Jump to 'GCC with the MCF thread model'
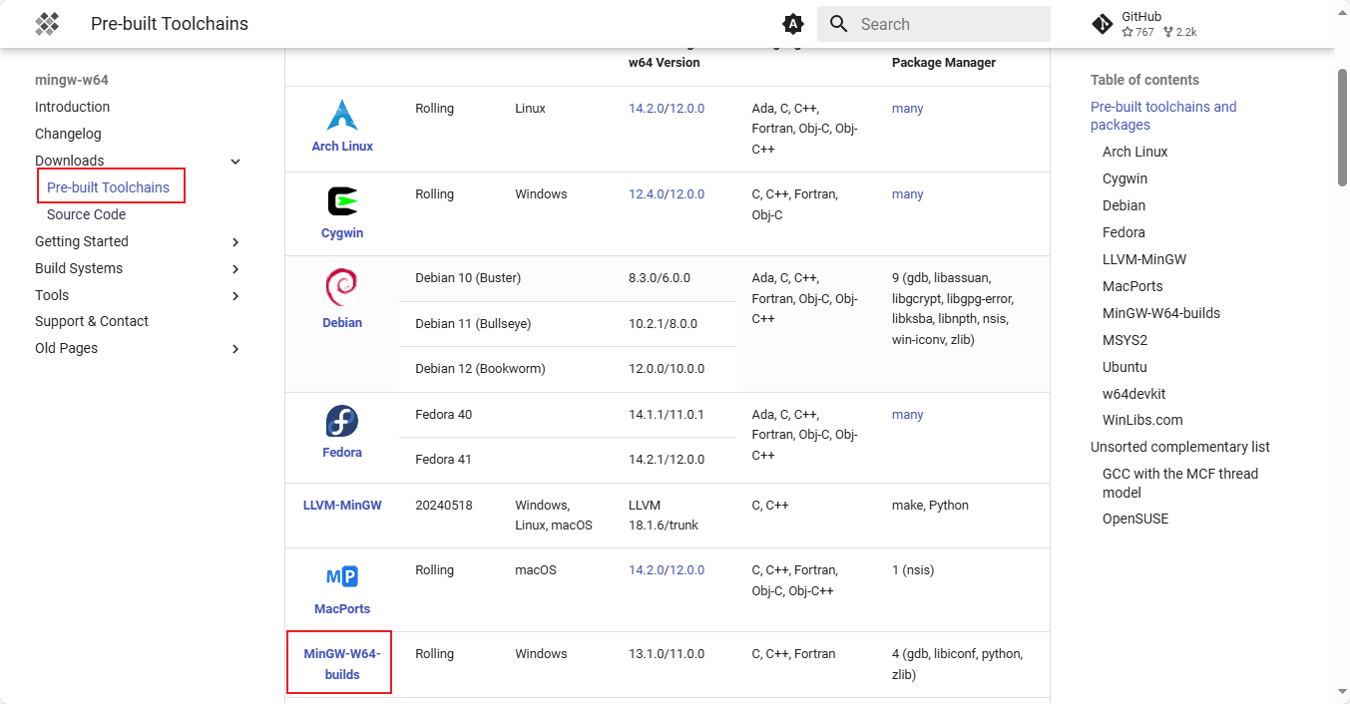The width and height of the screenshot is (1350, 704). point(1180,483)
